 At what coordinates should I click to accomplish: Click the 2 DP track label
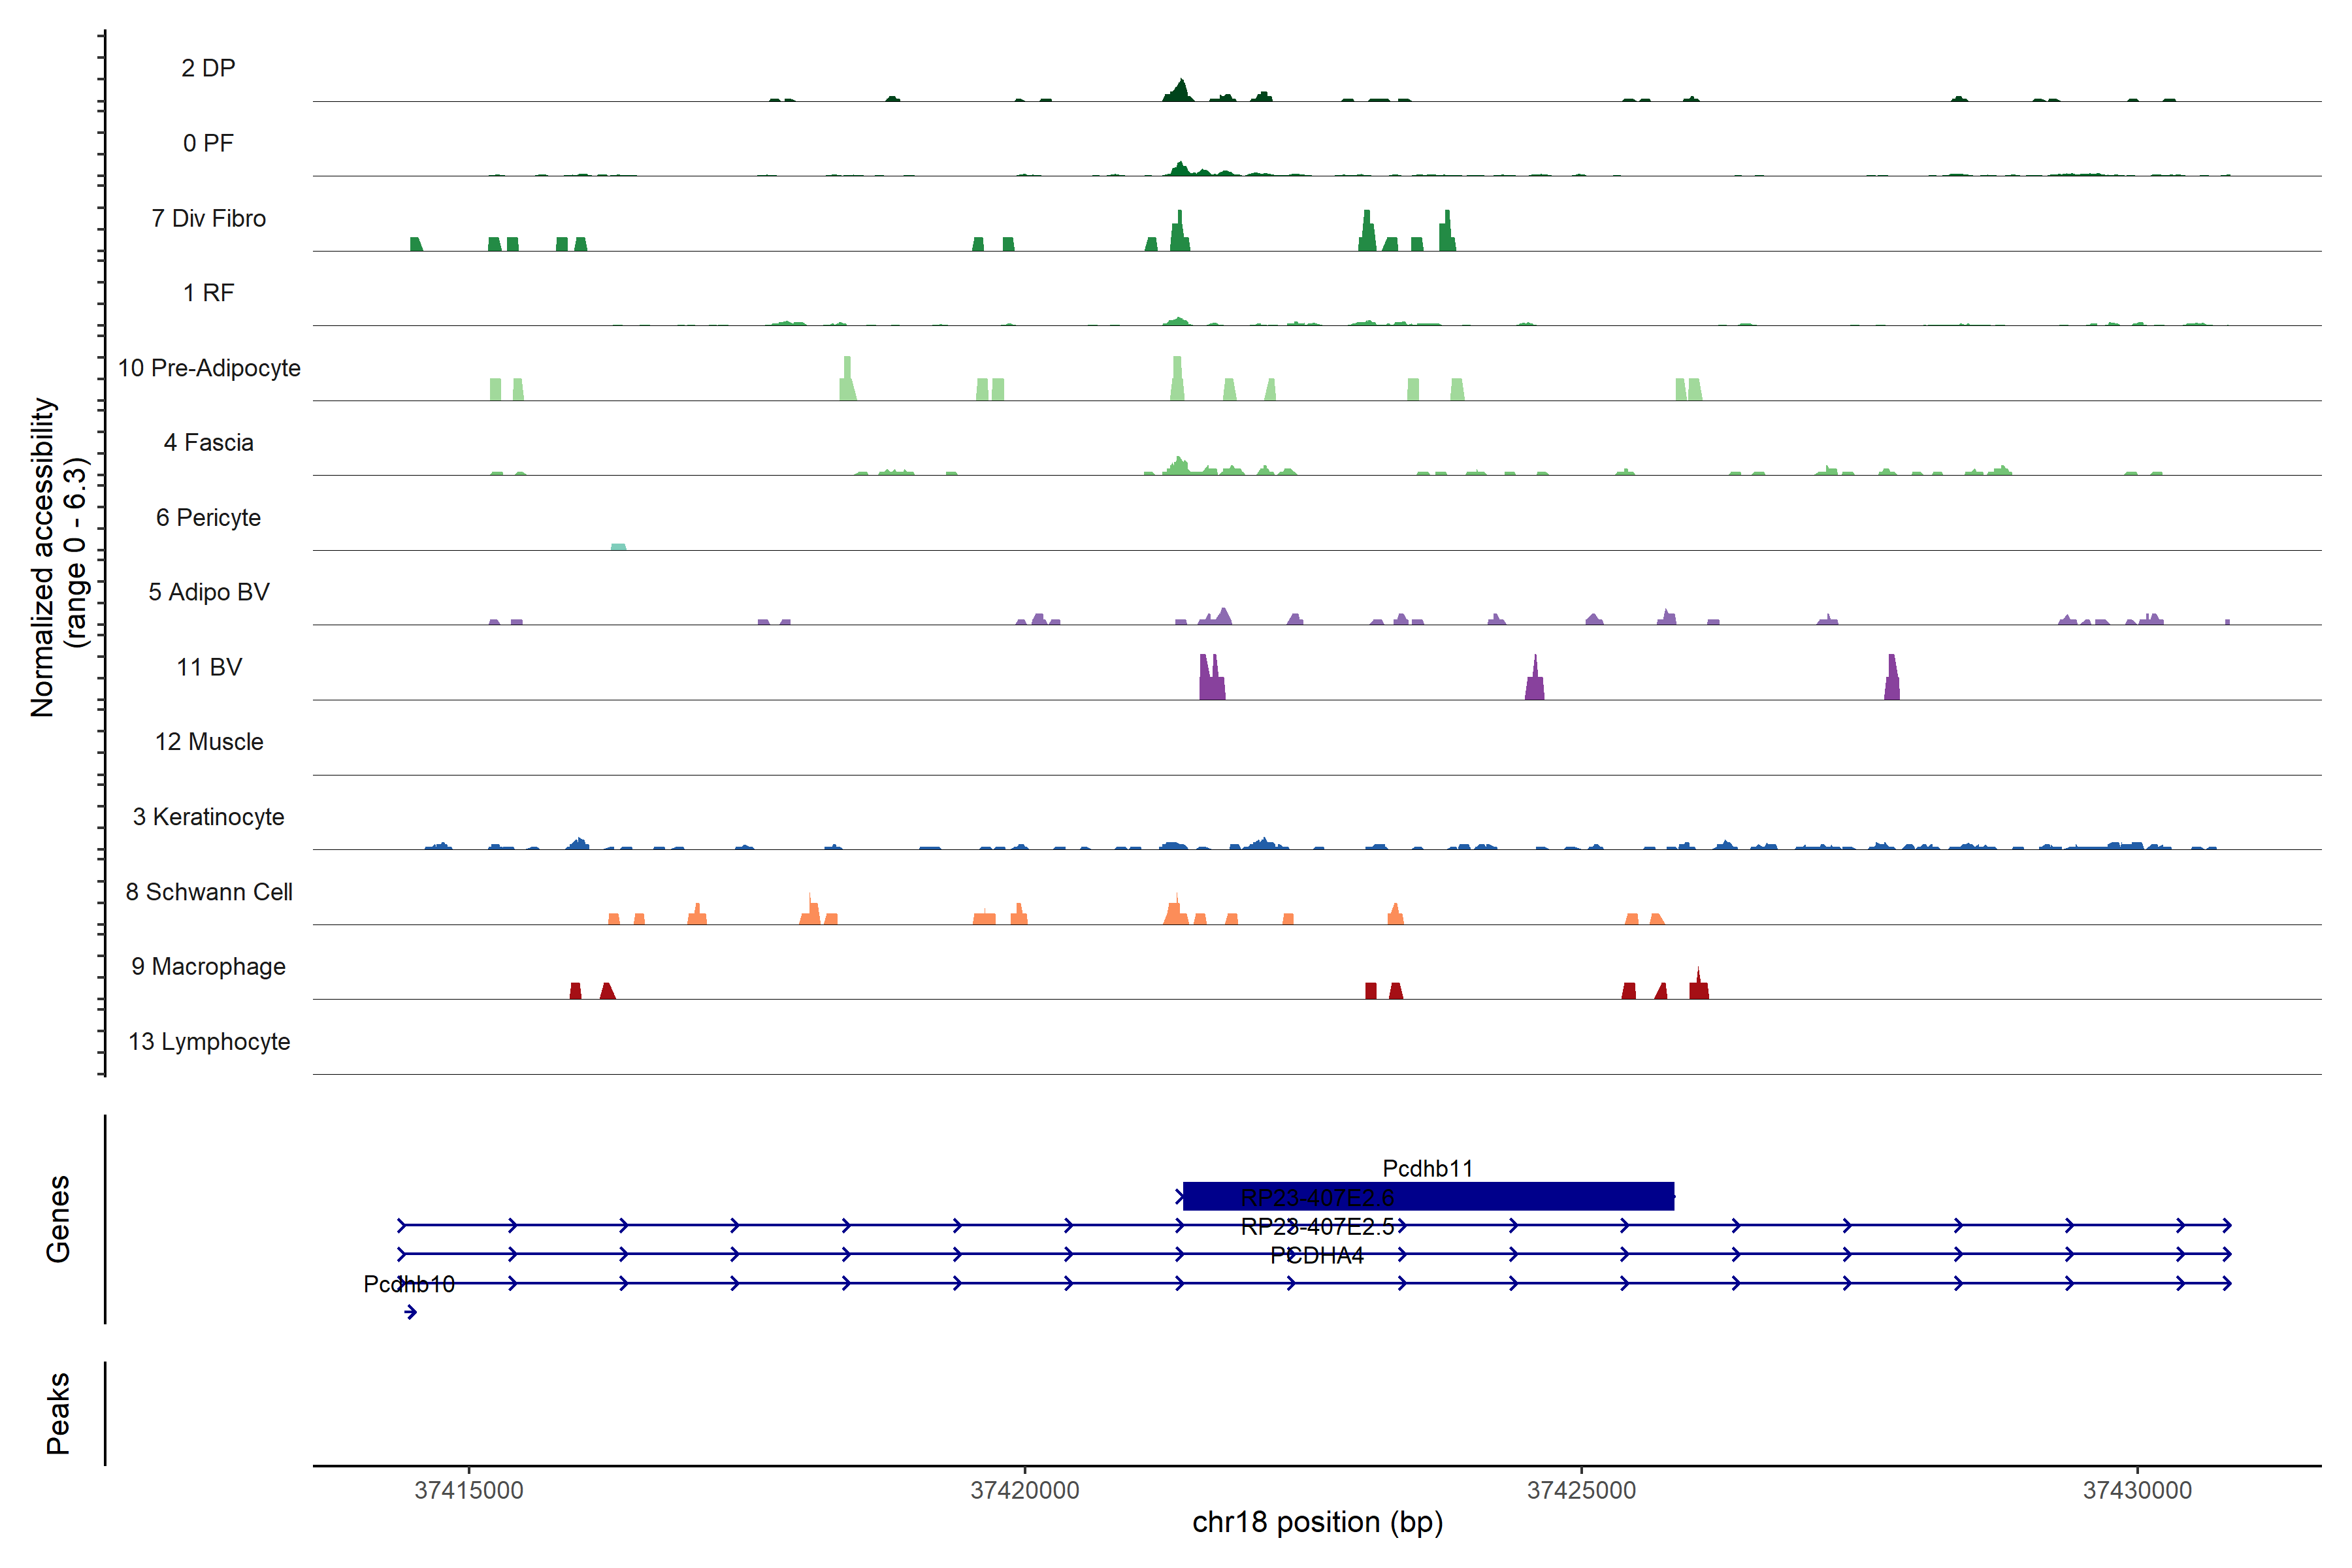208,68
